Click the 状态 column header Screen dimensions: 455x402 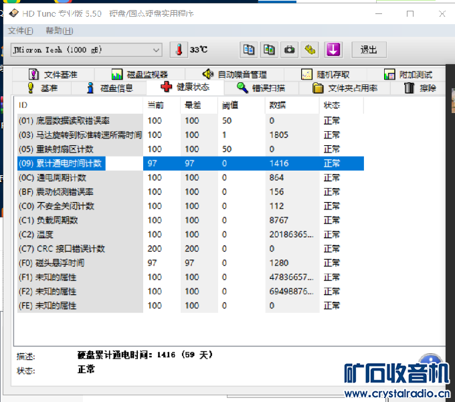[x=341, y=105]
